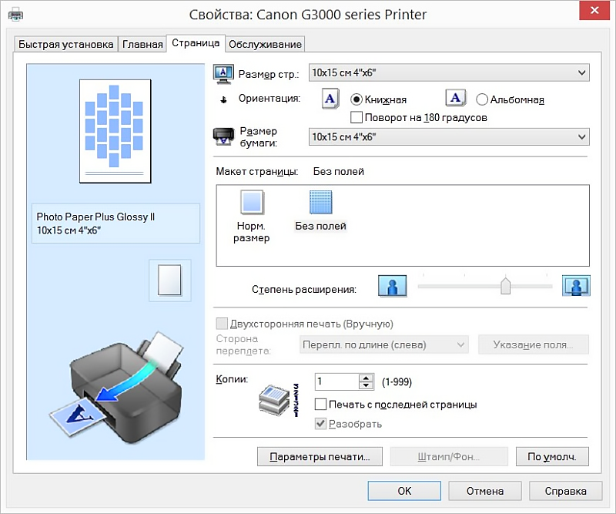Viewport: 616px width, 514px height.
Task: Open the Сторона переплета dropdown
Action: [x=383, y=344]
